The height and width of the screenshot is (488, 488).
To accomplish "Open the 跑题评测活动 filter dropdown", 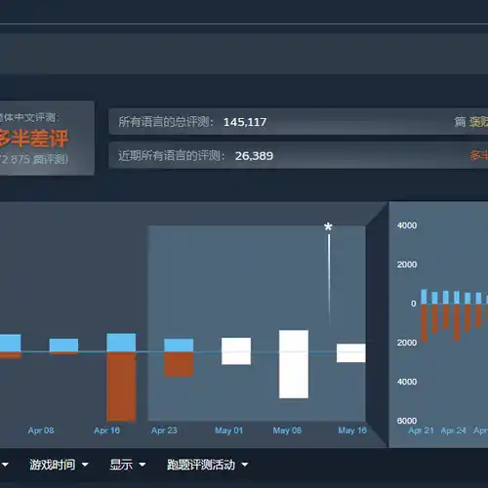I will pos(208,465).
